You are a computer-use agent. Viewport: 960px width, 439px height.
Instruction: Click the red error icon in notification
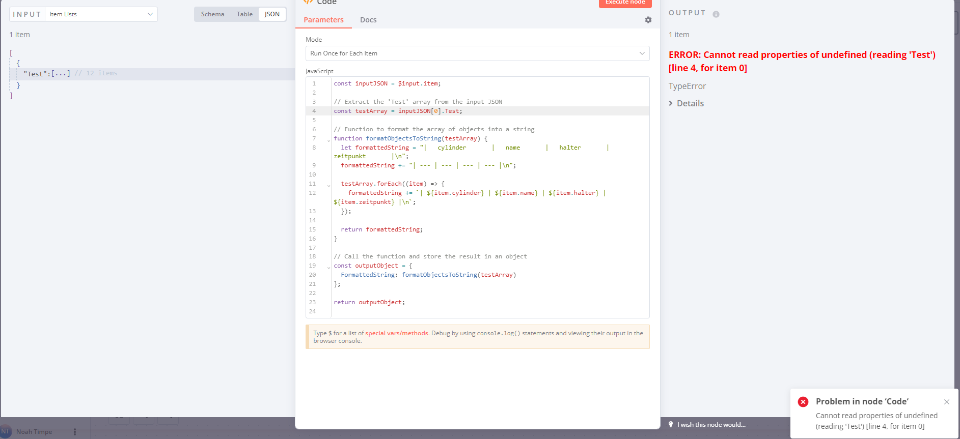[x=803, y=402]
